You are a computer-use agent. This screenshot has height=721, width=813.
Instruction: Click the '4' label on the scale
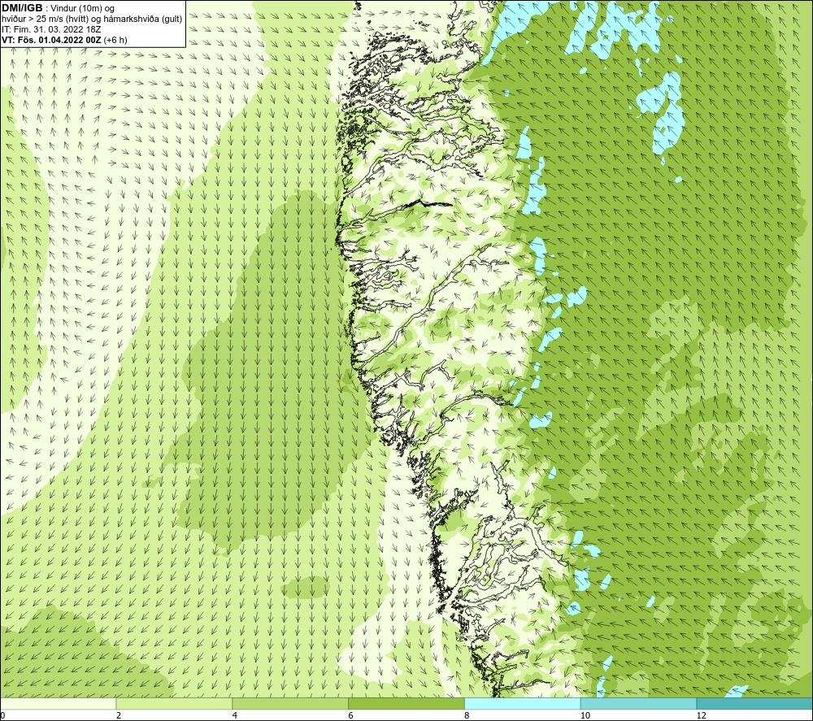[235, 715]
